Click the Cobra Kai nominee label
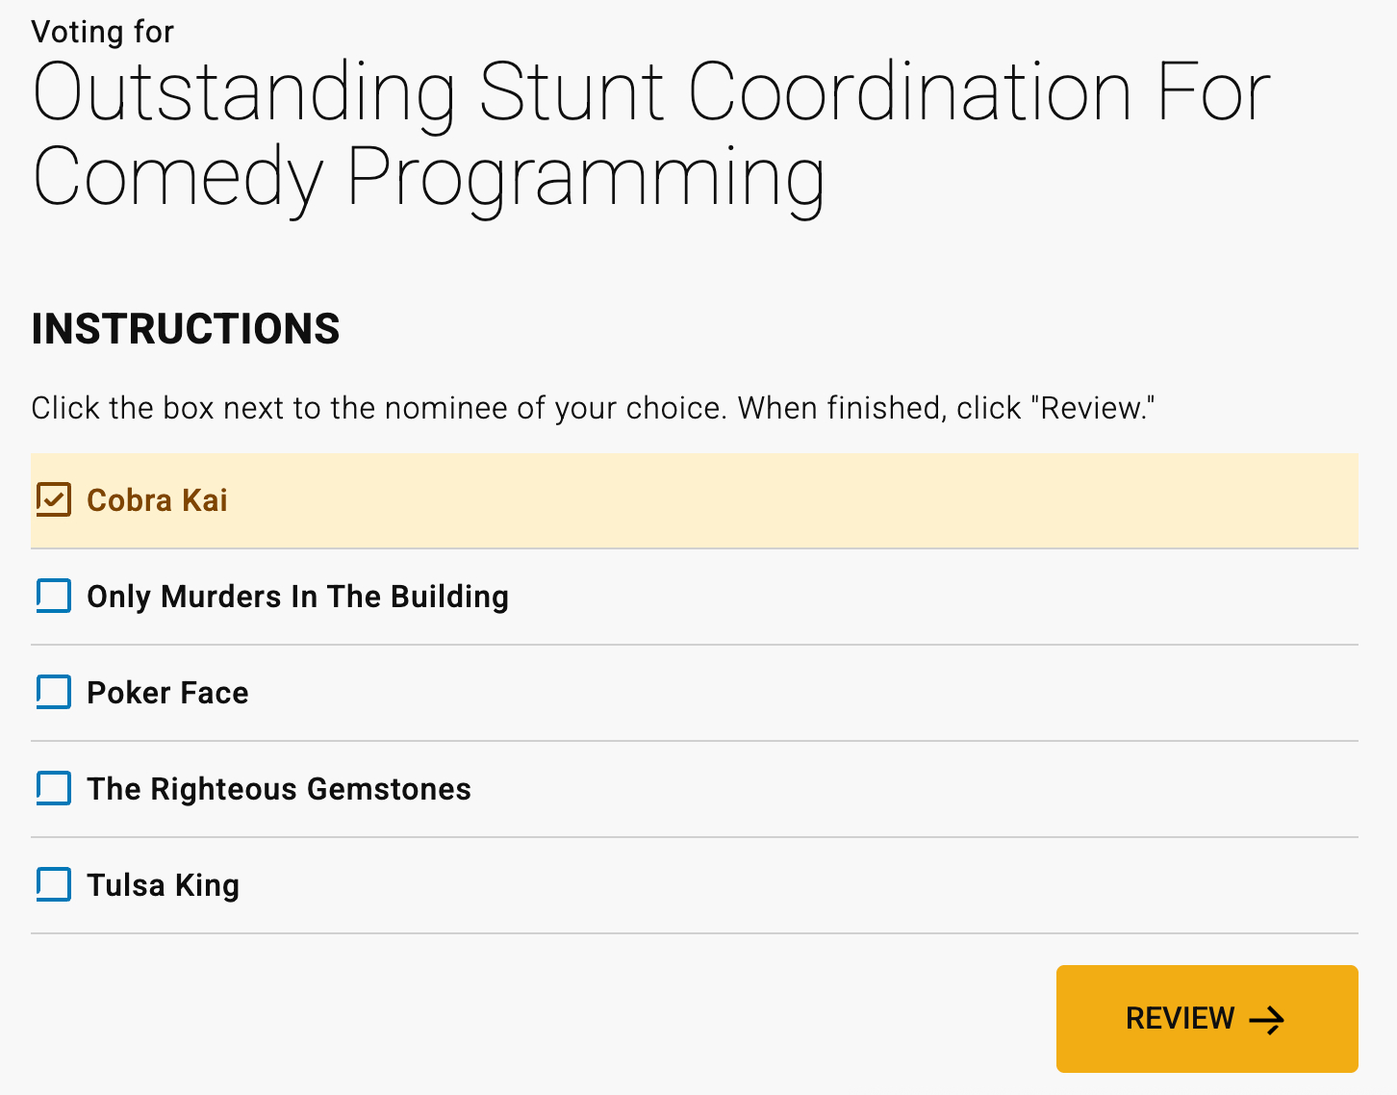This screenshot has width=1397, height=1095. (157, 500)
